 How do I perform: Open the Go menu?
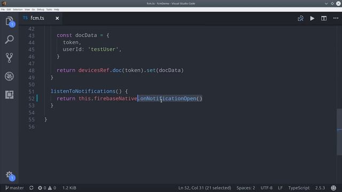tap(33, 10)
